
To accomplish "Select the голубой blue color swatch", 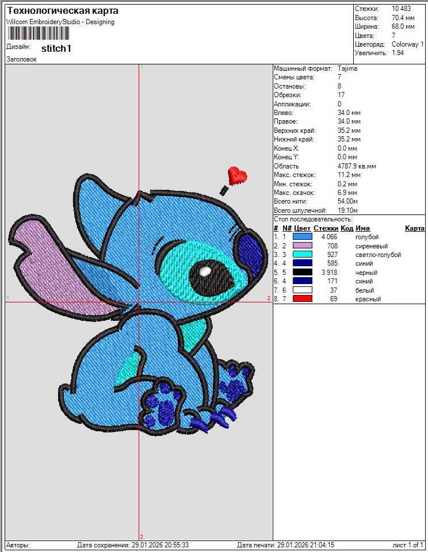I will 303,236.
